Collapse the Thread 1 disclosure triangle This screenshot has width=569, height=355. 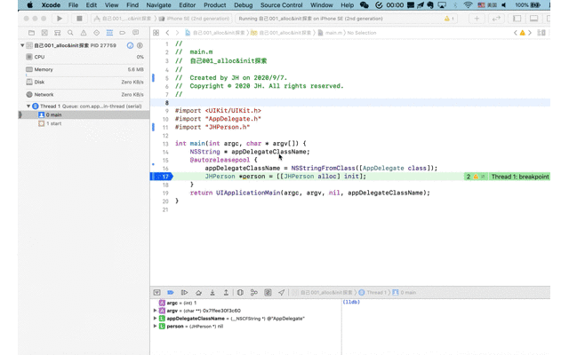coord(28,106)
